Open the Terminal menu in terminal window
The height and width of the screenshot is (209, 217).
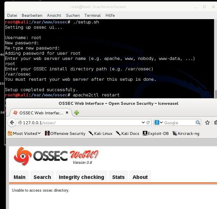(x=92, y=15)
